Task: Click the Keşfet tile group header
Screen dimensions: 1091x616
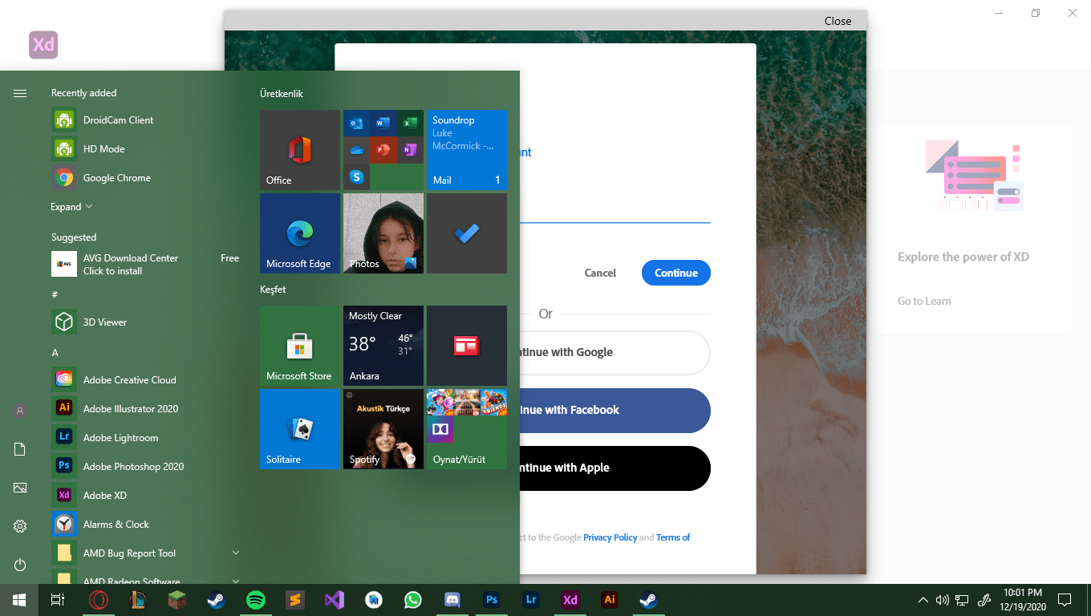Action: pyautogui.click(x=273, y=290)
